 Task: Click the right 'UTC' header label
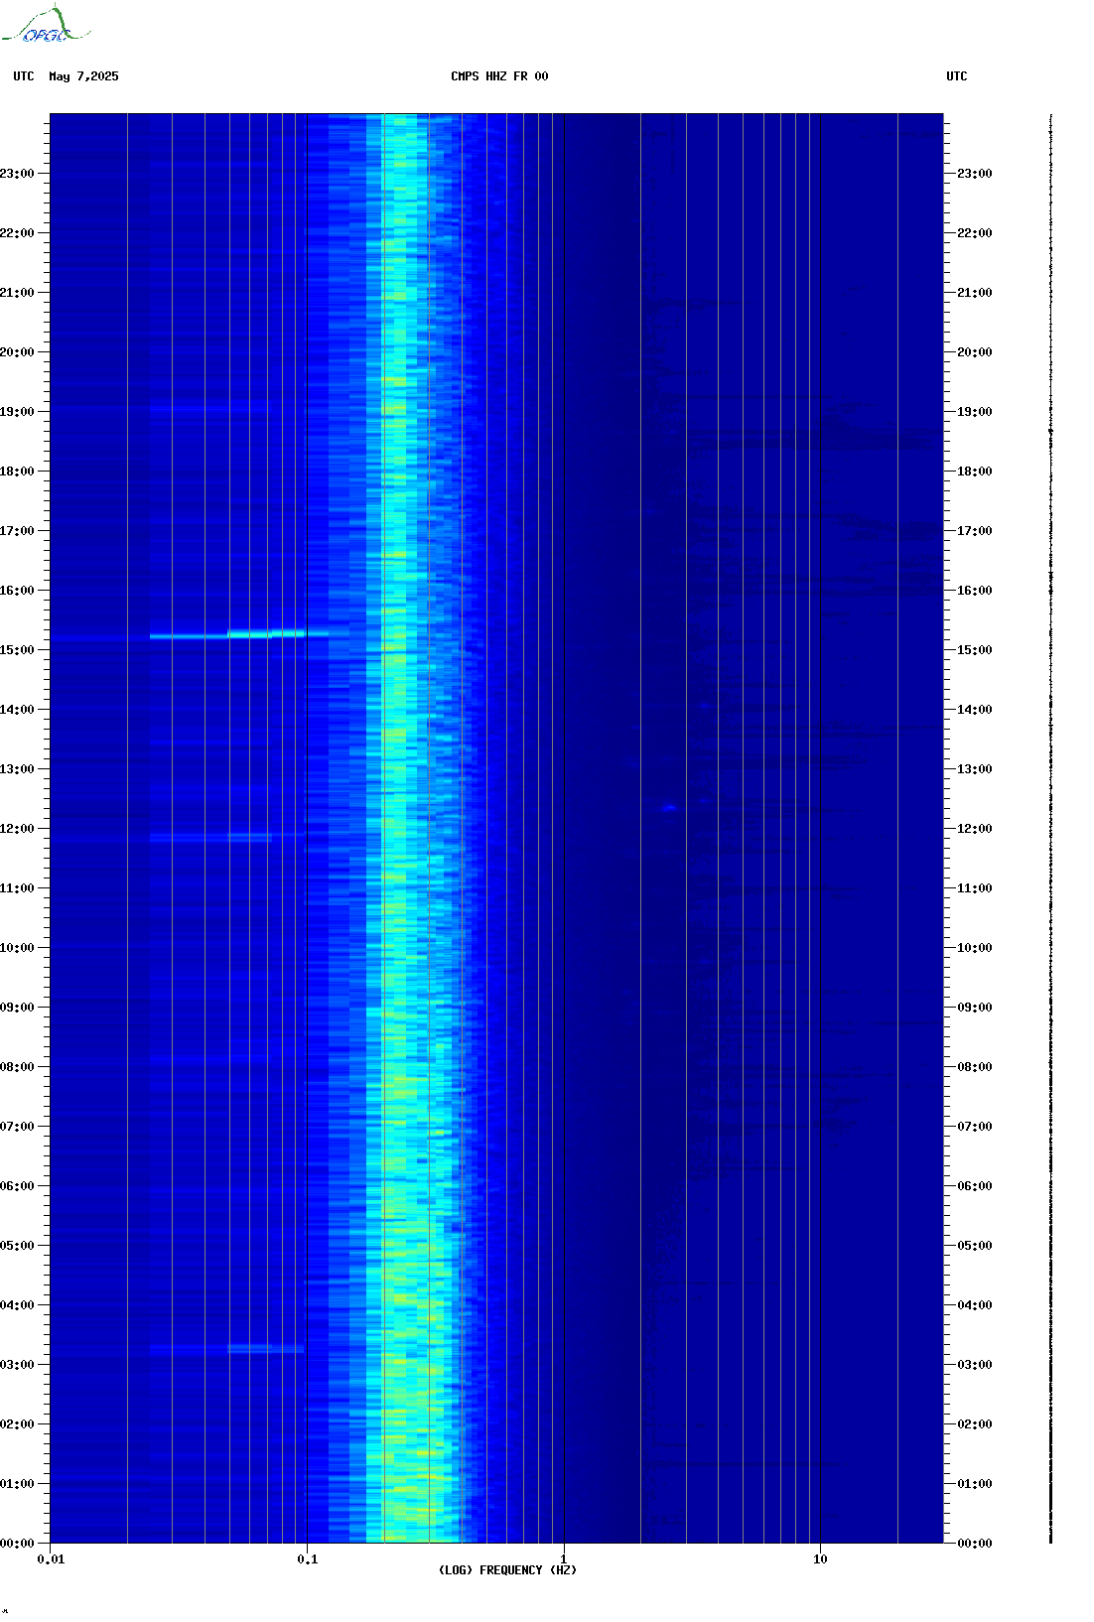click(957, 76)
